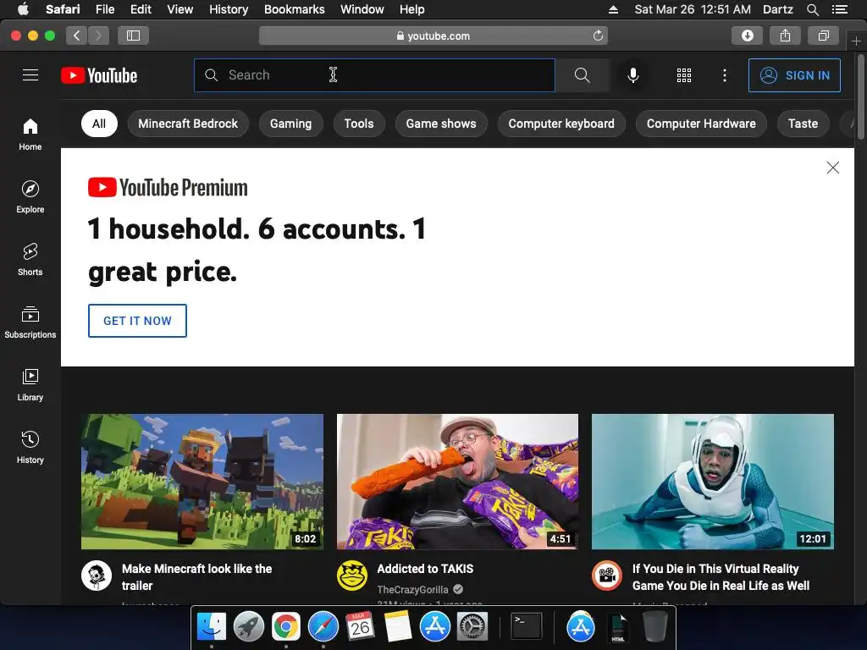Click the YouTube logo
The image size is (867, 650).
click(x=99, y=75)
